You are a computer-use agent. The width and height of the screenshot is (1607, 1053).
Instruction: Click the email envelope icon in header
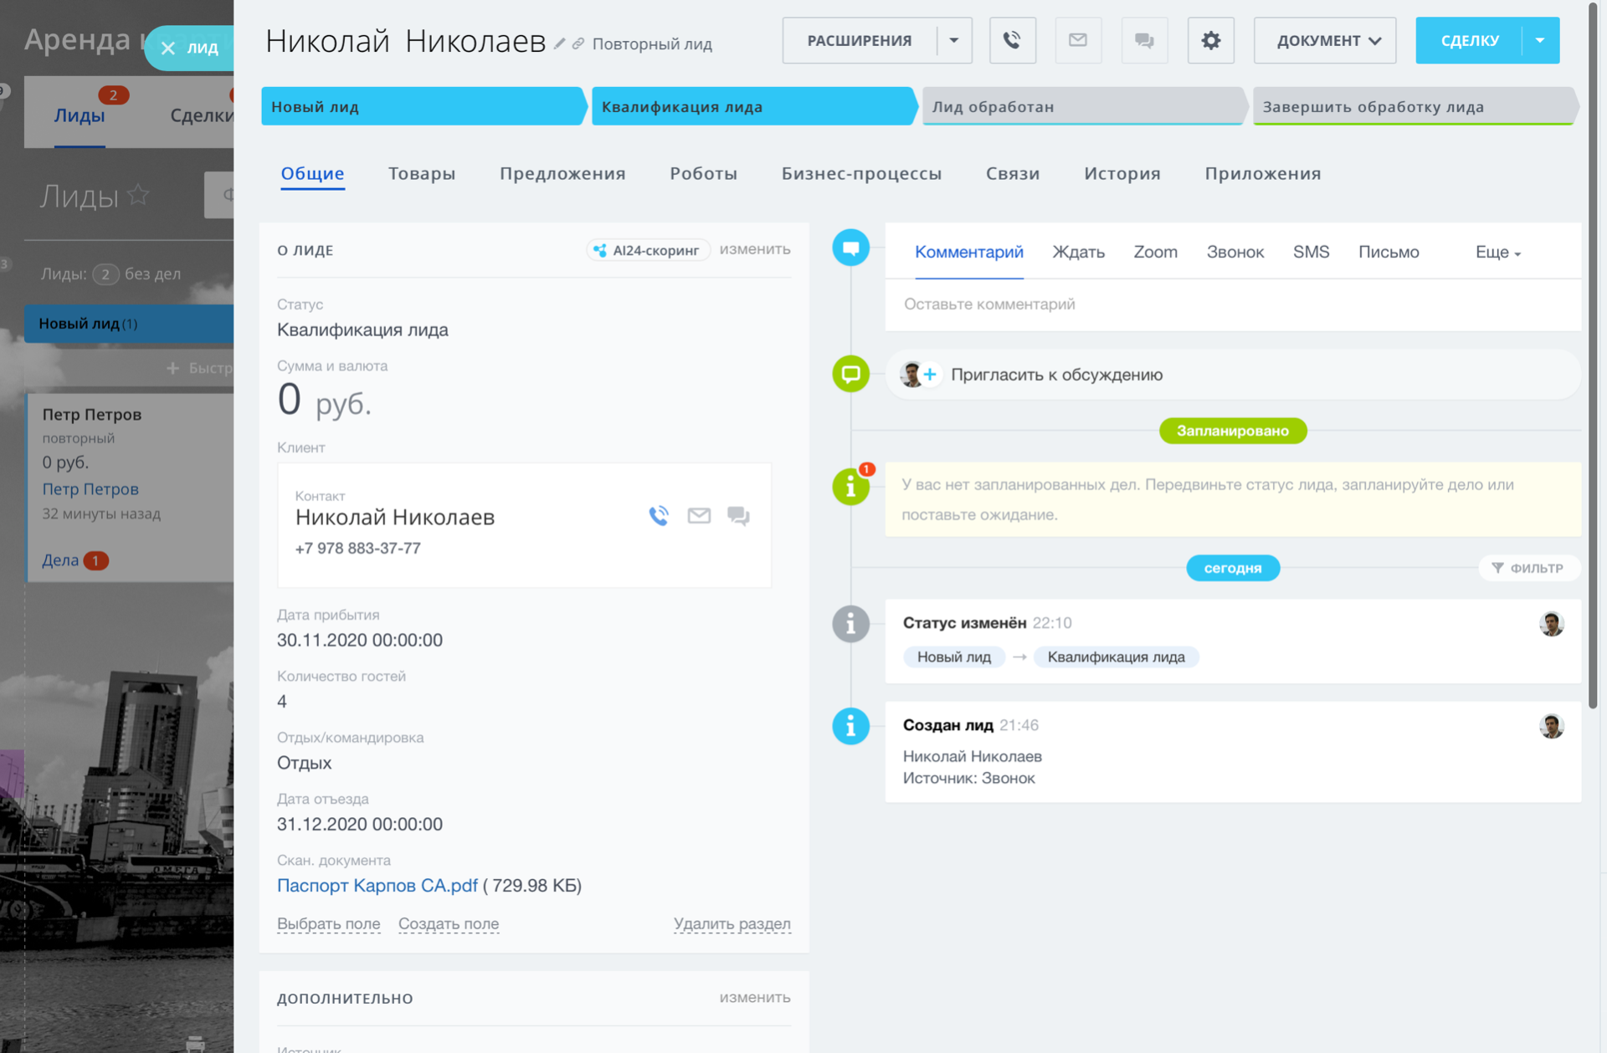(1078, 40)
